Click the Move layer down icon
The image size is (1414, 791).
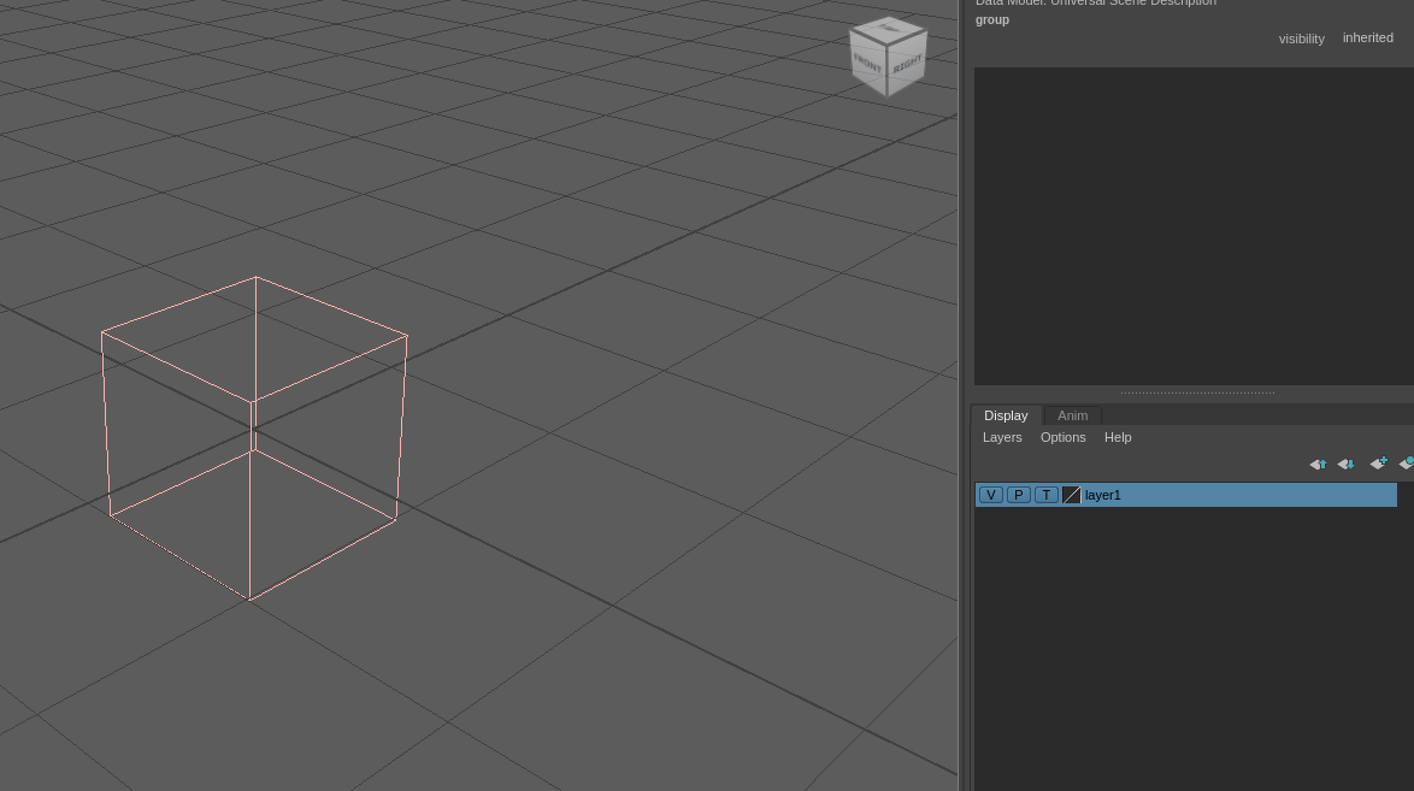[x=1345, y=464]
